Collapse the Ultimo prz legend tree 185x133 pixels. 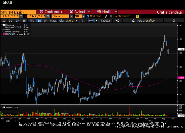2,25
